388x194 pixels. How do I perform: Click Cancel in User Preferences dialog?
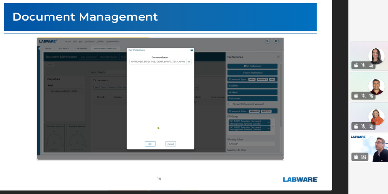pos(171,144)
